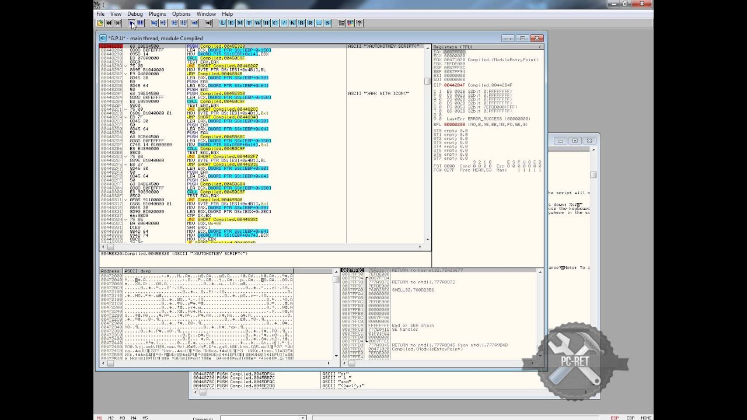Click the Pause execution toolbar icon

click(141, 23)
